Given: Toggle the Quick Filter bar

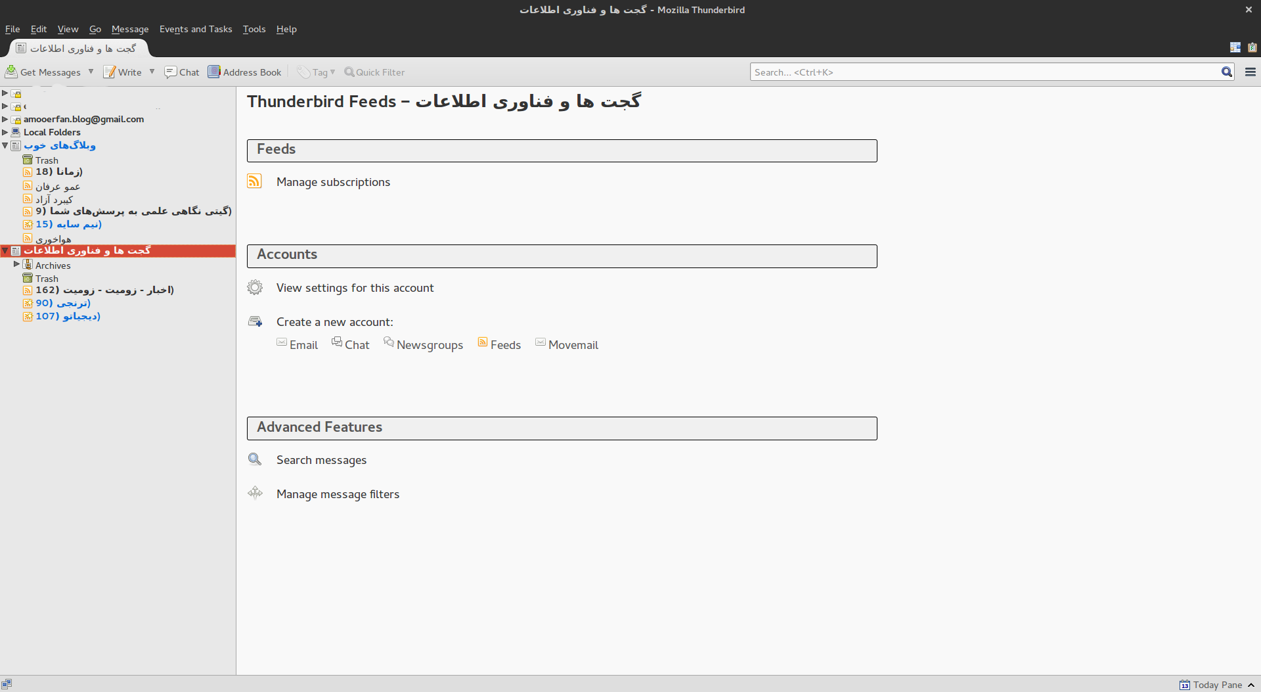Looking at the screenshot, I should pyautogui.click(x=374, y=72).
